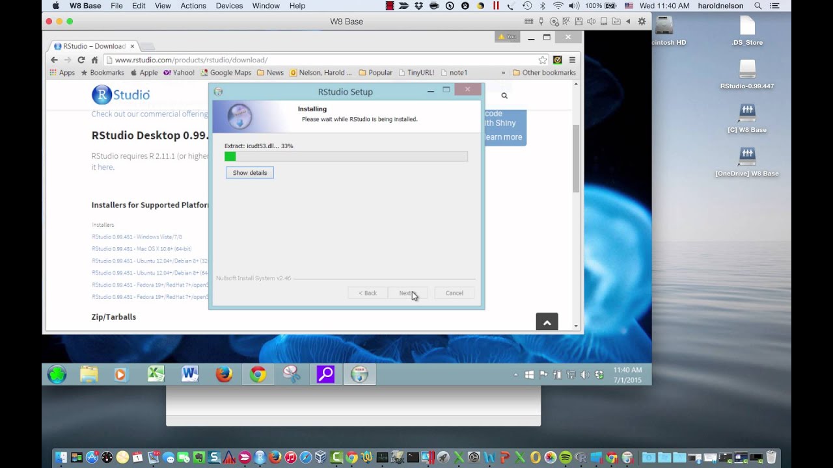Click the installer progress bar

click(346, 157)
